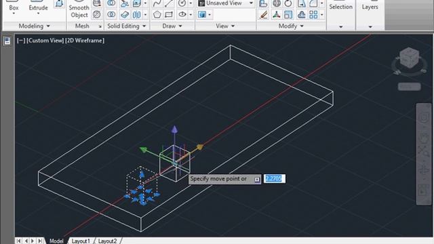
Task: Select the Erase icon in Modify
Action: tap(263, 14)
